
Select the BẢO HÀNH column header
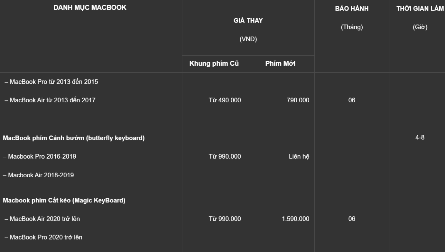click(352, 9)
